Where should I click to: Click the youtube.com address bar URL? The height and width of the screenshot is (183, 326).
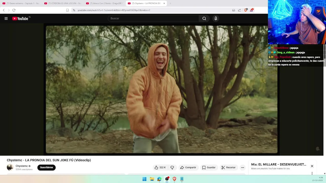[114, 10]
